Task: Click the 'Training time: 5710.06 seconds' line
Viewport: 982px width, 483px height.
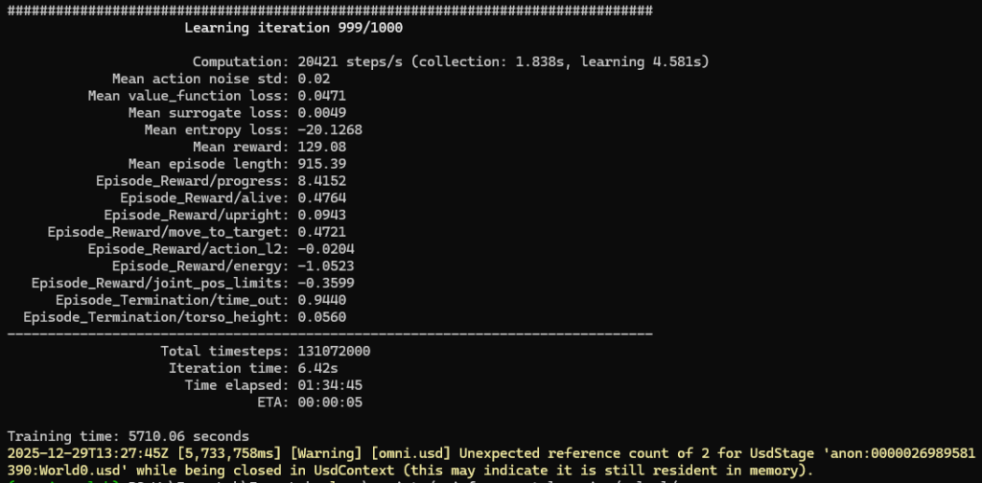Action: pyautogui.click(x=128, y=436)
